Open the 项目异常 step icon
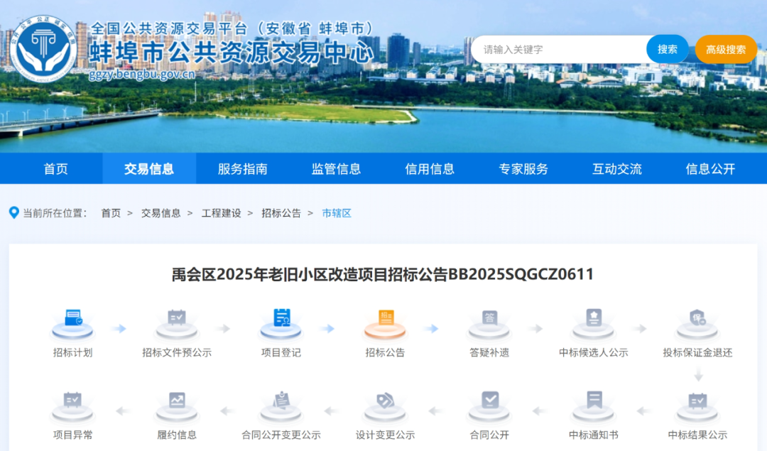The height and width of the screenshot is (451, 767). 72,403
